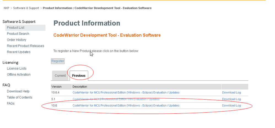Screen dimensions: 275x128
Task: Open Recent Updates in sidebar
Action: coord(18,52)
